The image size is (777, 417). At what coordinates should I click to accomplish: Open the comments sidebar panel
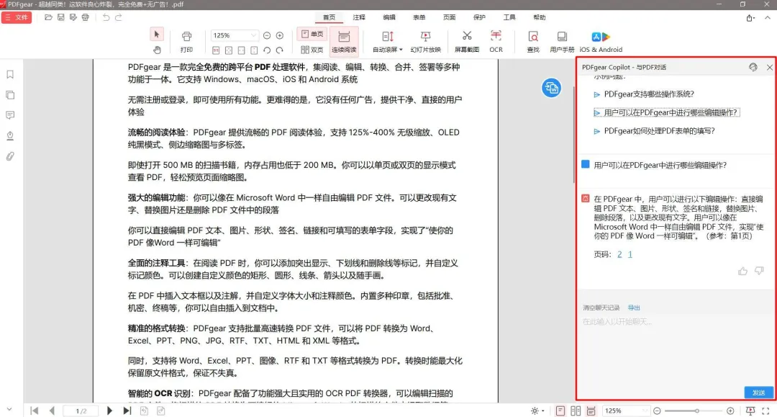pos(10,115)
